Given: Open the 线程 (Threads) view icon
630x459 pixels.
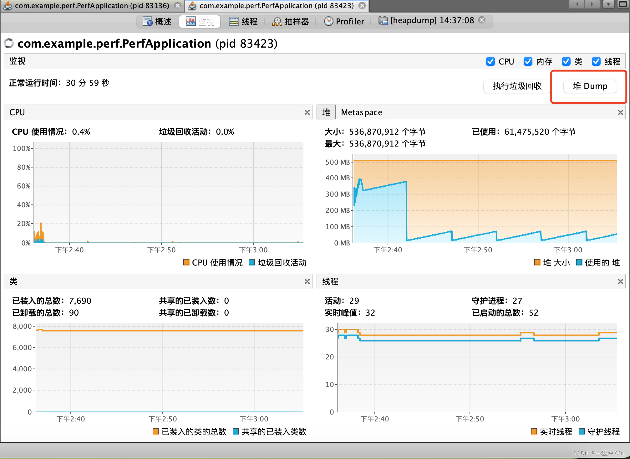Looking at the screenshot, I should (x=234, y=21).
